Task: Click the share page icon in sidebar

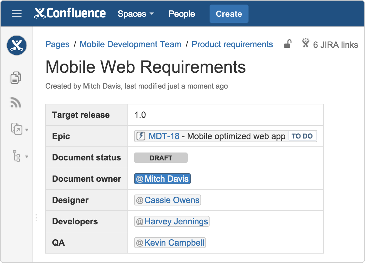Action: [17, 128]
